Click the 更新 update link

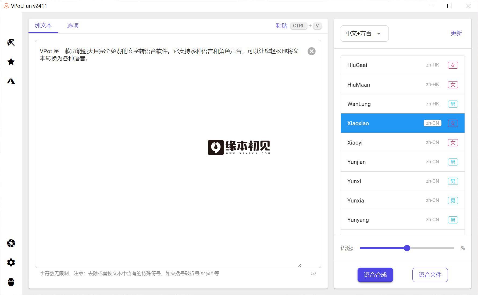(456, 33)
